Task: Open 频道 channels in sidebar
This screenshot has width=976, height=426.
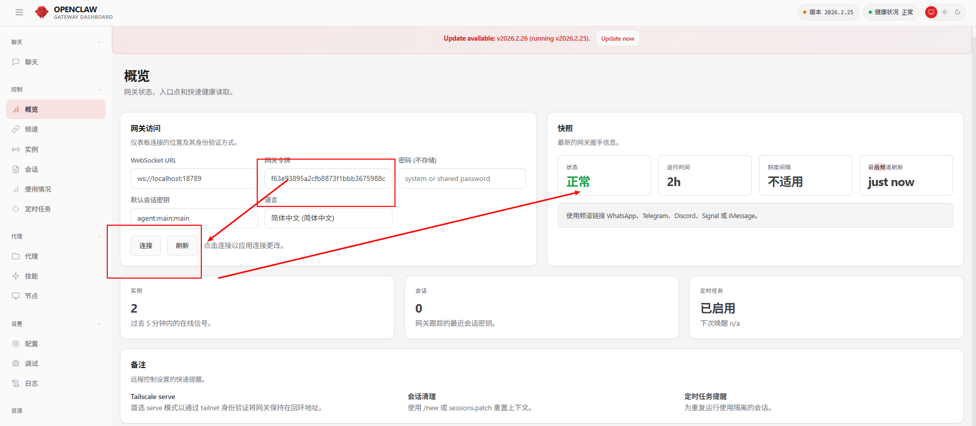Action: (x=56, y=129)
